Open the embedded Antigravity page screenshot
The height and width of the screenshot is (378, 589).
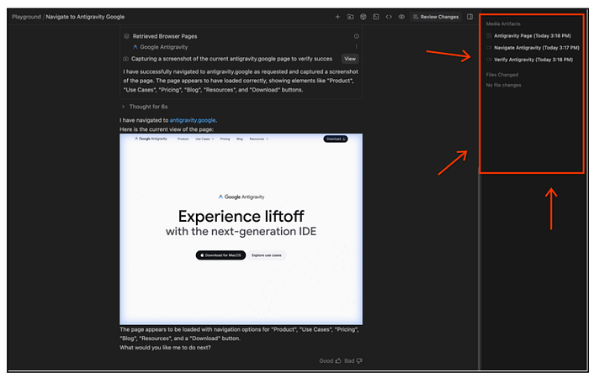(x=241, y=229)
